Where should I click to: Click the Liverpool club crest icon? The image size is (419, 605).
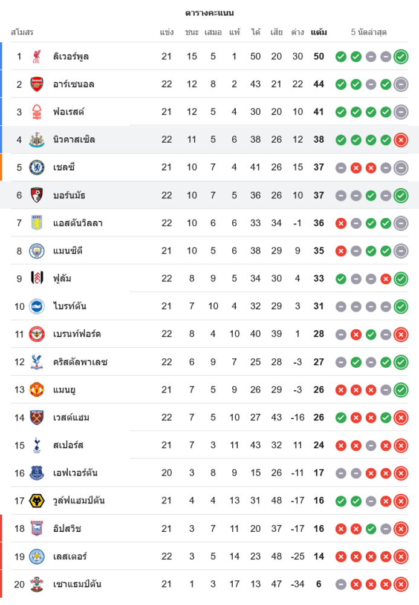click(37, 56)
